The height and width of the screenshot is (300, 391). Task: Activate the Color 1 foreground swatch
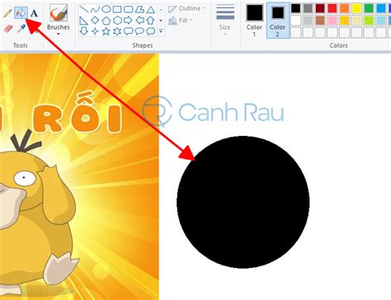tap(254, 21)
